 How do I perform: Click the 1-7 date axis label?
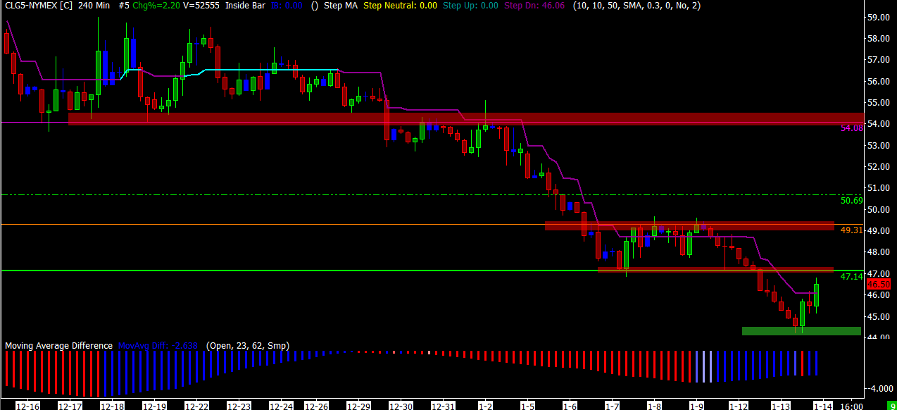pyautogui.click(x=612, y=406)
